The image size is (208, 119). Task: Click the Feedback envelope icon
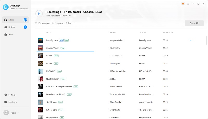(5, 102)
